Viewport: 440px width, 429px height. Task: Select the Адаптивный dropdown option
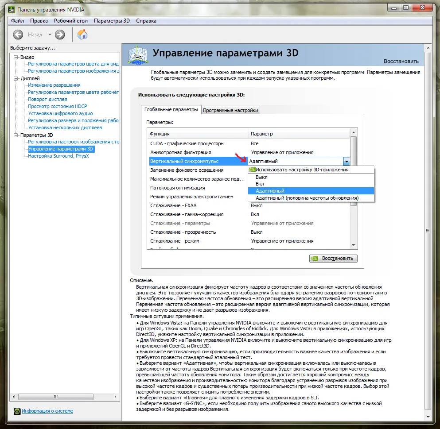pos(311,191)
